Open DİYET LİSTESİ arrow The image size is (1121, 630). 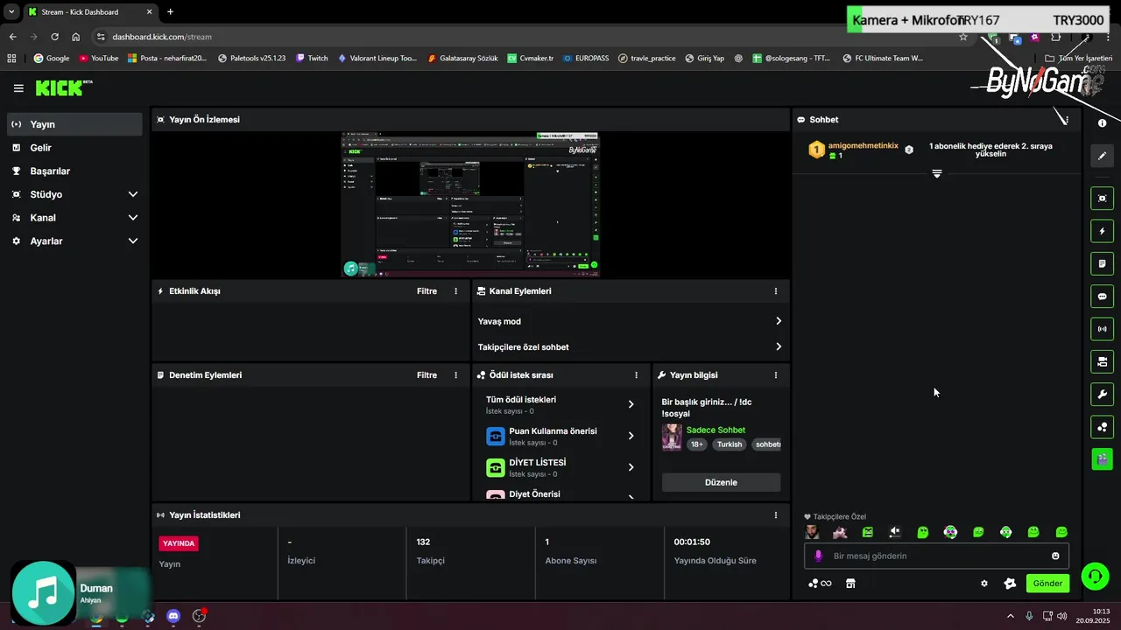[x=631, y=467]
